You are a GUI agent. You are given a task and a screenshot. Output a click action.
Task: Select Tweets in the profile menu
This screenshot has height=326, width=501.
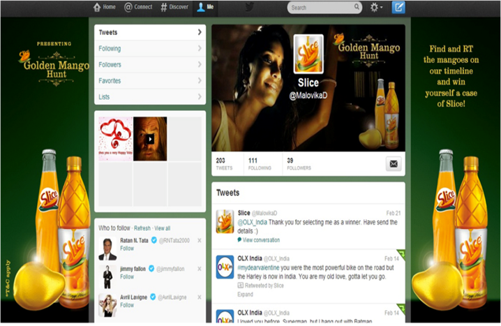150,32
